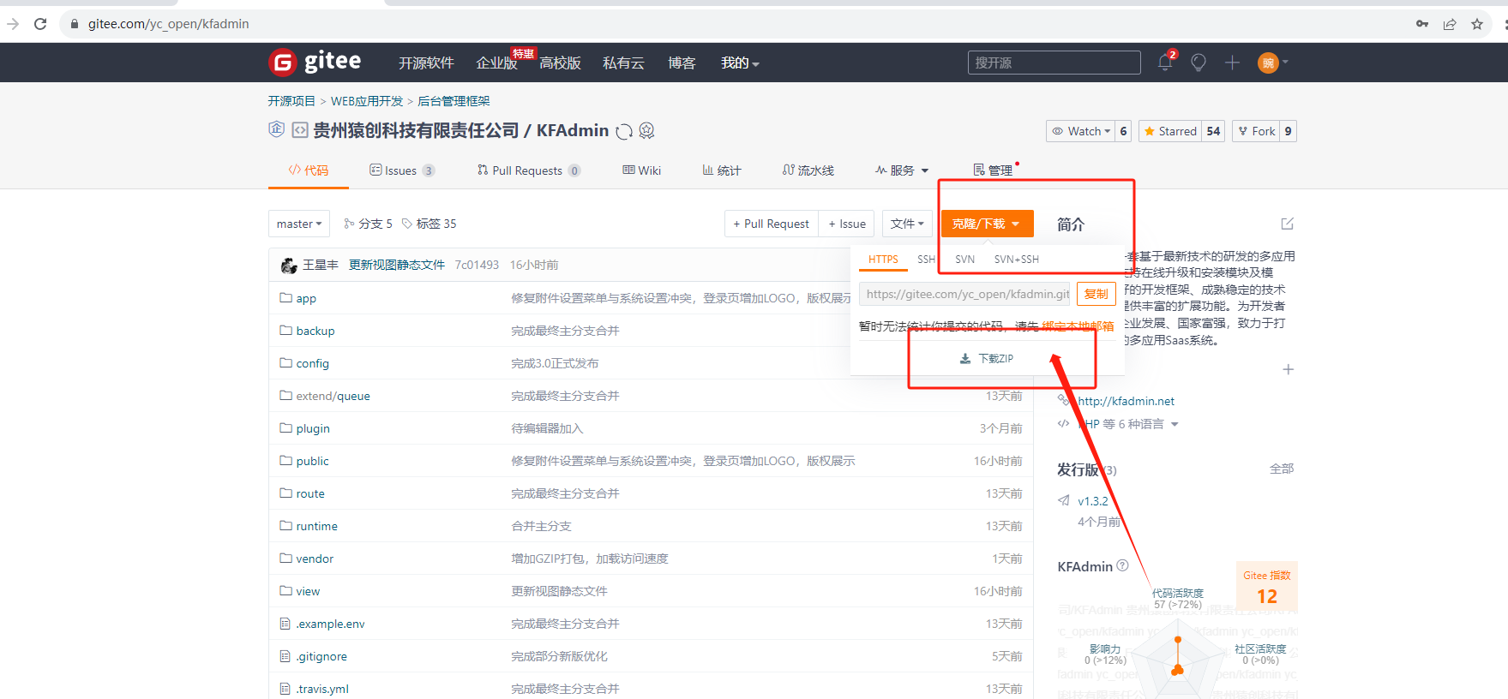The image size is (1508, 699).
Task: Click the + Pull Request button
Action: click(772, 224)
